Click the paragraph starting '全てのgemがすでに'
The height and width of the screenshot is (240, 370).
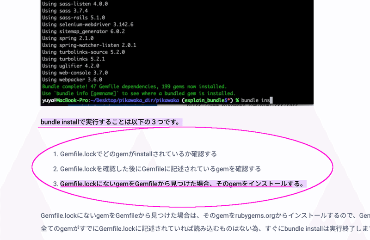[x=205, y=228]
